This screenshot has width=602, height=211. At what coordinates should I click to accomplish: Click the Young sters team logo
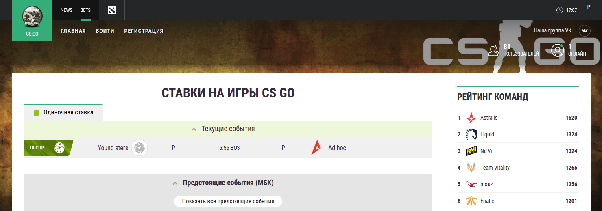click(140, 148)
